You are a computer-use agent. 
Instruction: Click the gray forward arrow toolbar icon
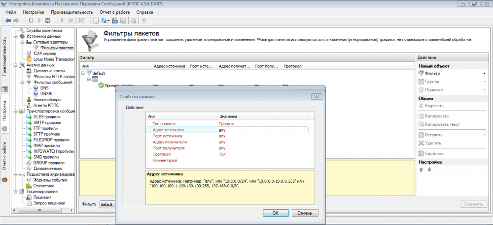tap(16, 20)
